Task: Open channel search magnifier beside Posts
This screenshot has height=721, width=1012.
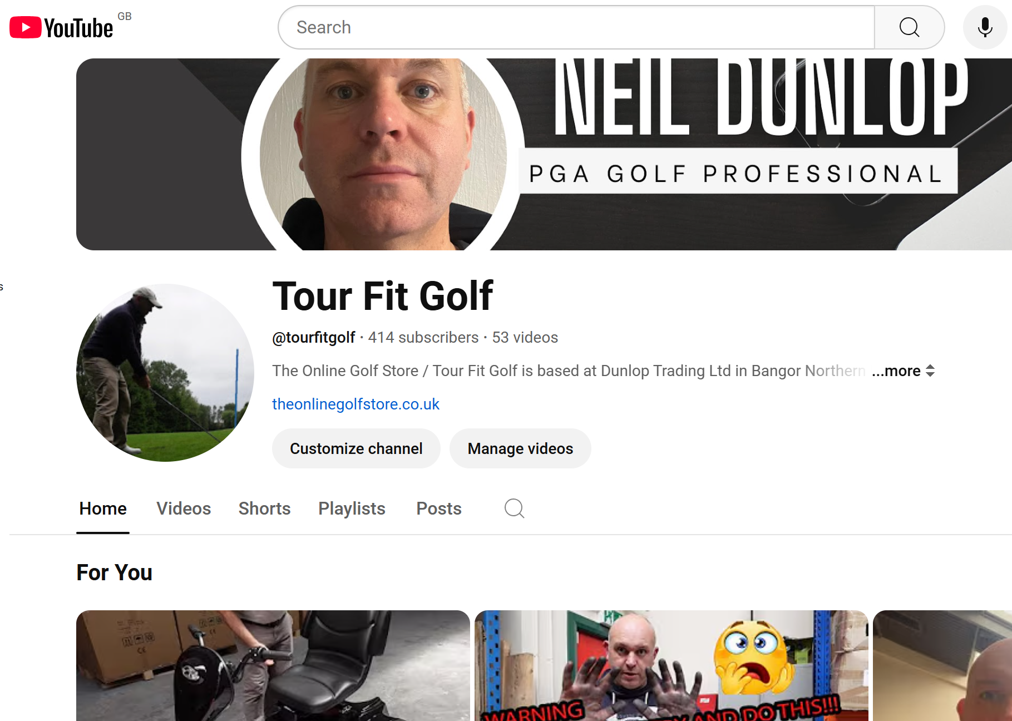Action: (x=514, y=508)
